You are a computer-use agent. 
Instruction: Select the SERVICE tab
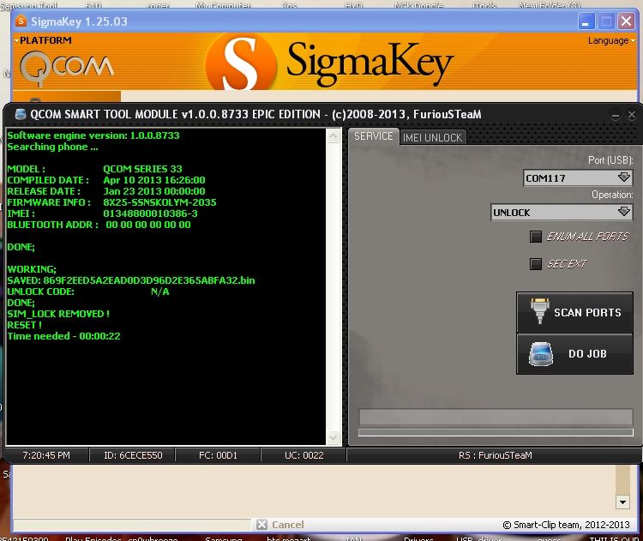click(x=373, y=137)
